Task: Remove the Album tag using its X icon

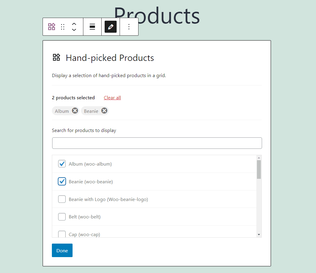Action: tap(75, 111)
